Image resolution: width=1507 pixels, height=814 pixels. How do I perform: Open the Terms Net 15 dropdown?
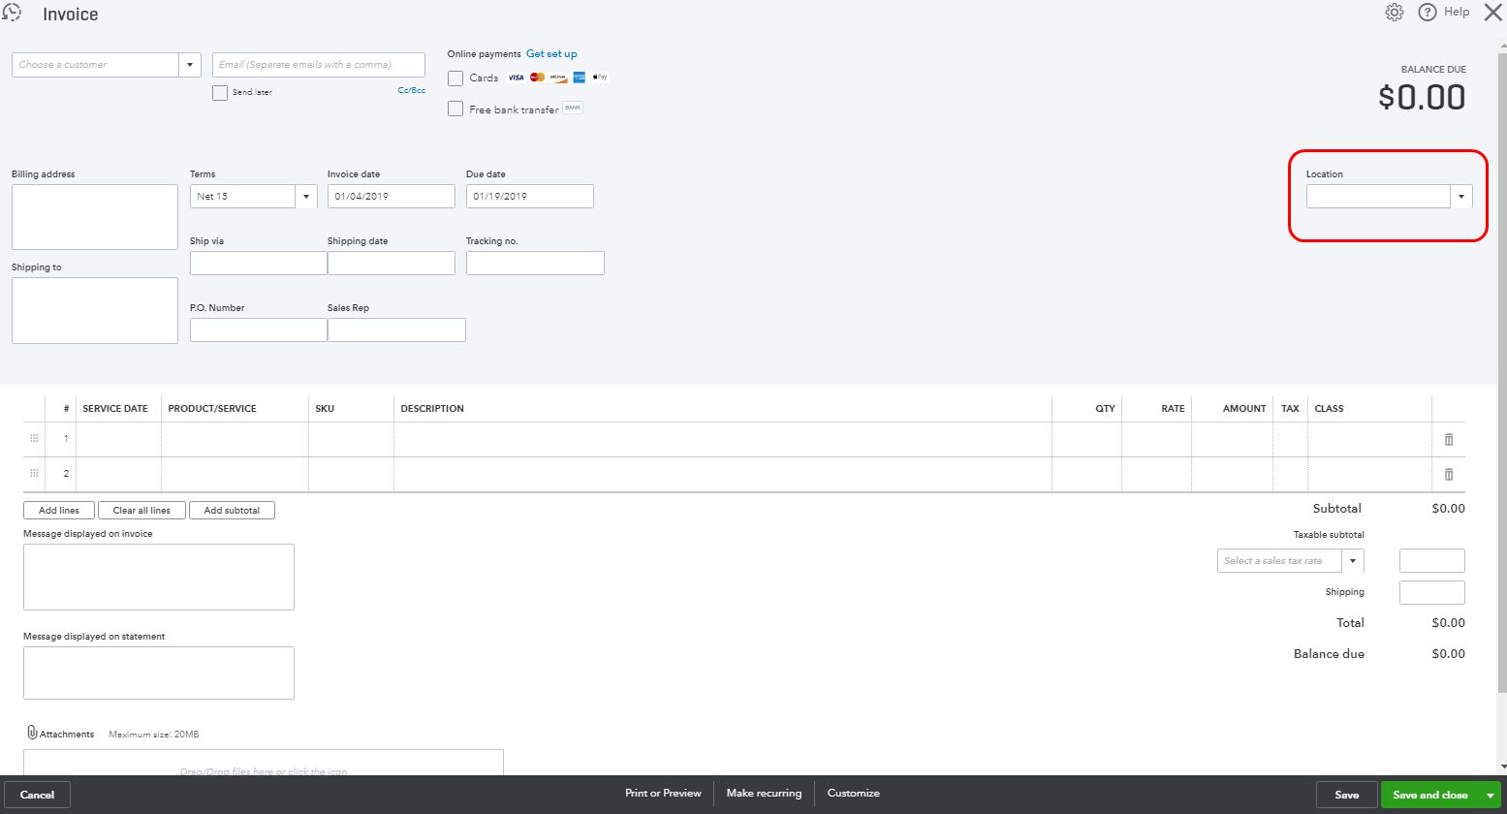306,197
